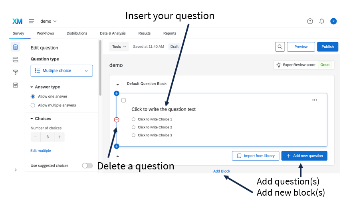Open the Look and feel paint roller icon
This screenshot has width=355, height=202.
(16, 72)
